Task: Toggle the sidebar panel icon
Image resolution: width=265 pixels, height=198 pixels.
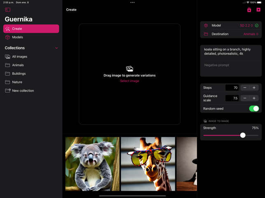Action: coord(7,9)
